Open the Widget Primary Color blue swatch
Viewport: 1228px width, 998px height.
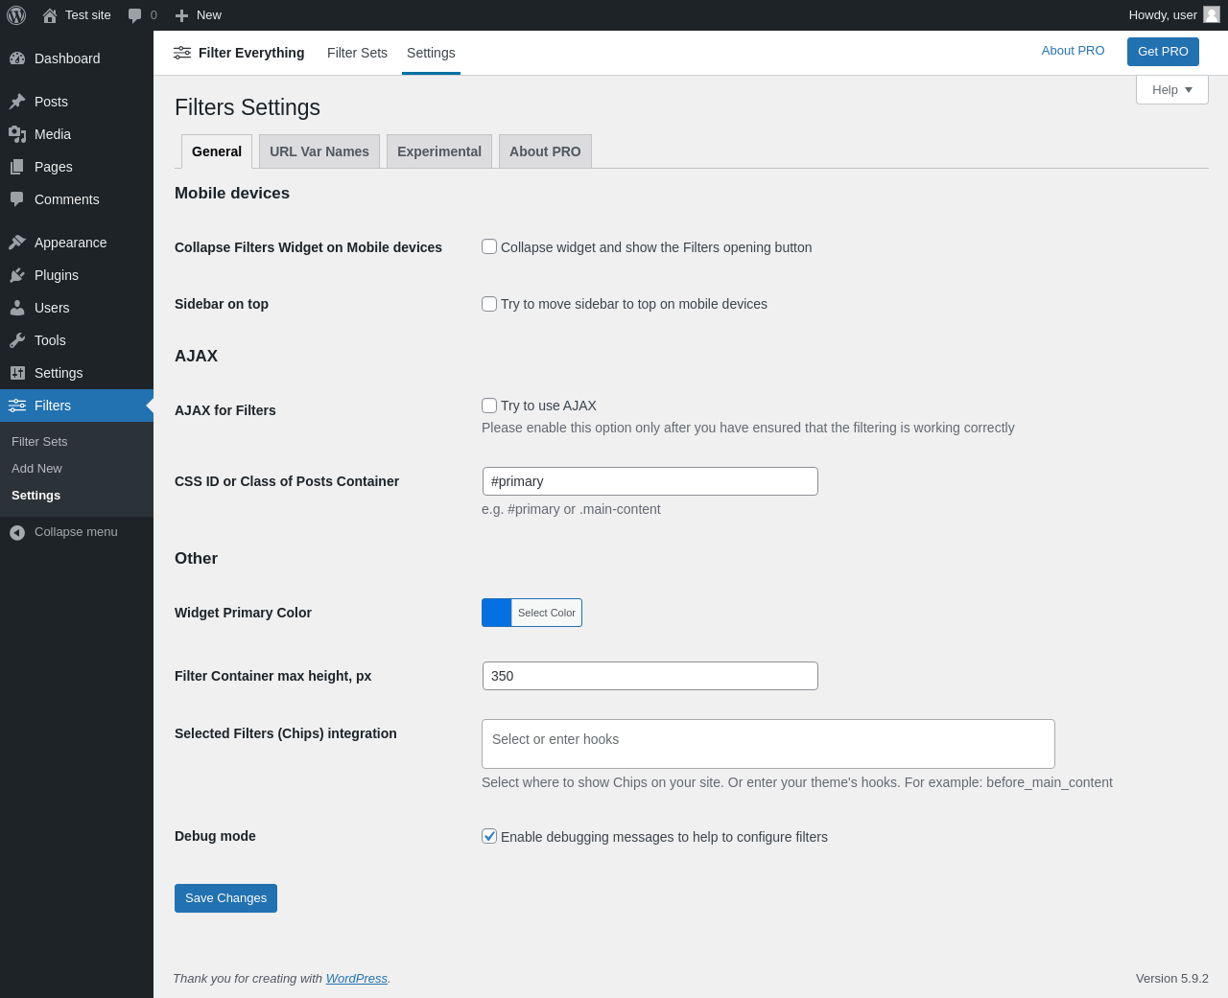tap(497, 613)
